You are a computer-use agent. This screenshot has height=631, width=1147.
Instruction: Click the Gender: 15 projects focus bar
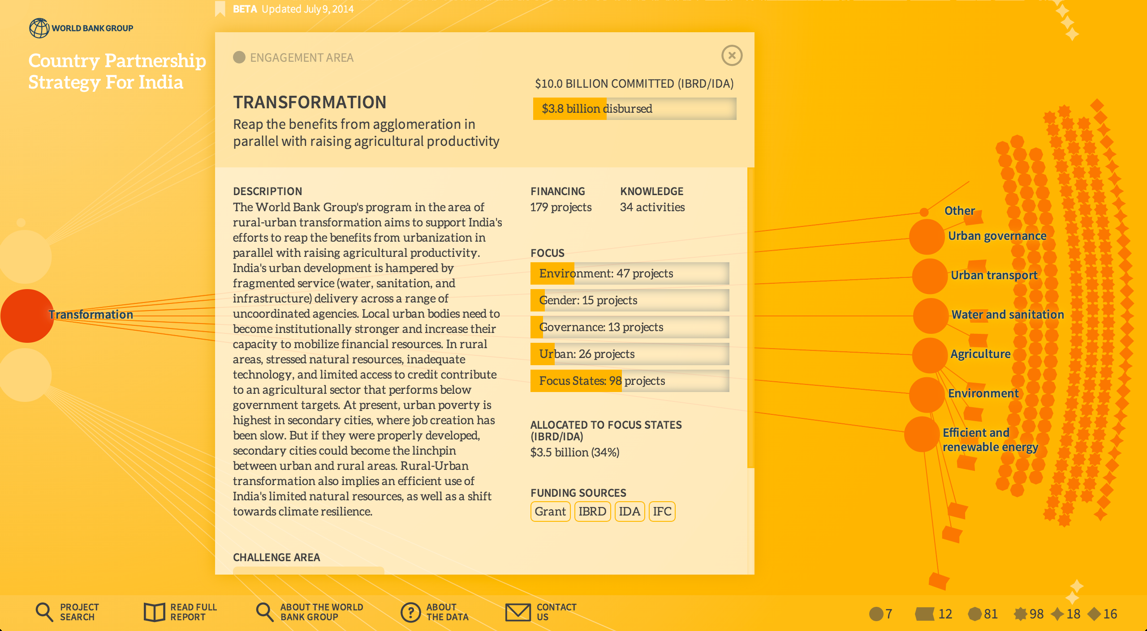[x=630, y=300]
